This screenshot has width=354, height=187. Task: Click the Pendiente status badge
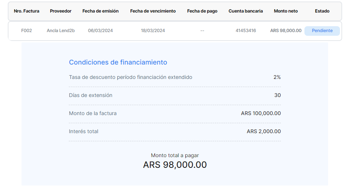click(x=322, y=31)
